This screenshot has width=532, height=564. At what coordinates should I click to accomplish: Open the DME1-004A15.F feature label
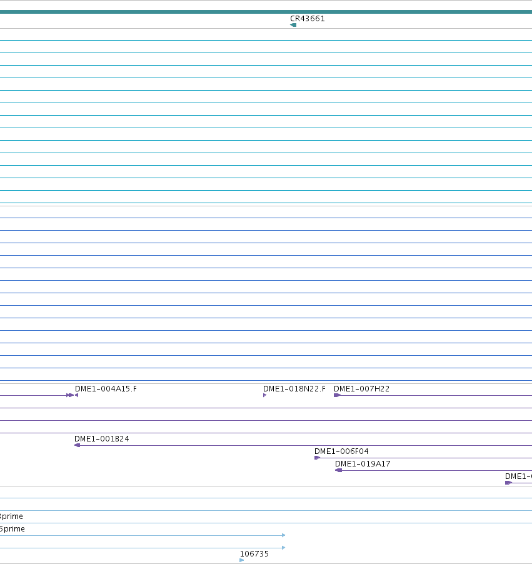(106, 389)
